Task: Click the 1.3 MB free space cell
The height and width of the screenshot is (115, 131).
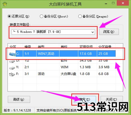Action: pyautogui.click(x=85, y=67)
